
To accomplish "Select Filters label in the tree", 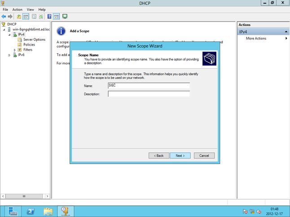I will pyautogui.click(x=28, y=50).
